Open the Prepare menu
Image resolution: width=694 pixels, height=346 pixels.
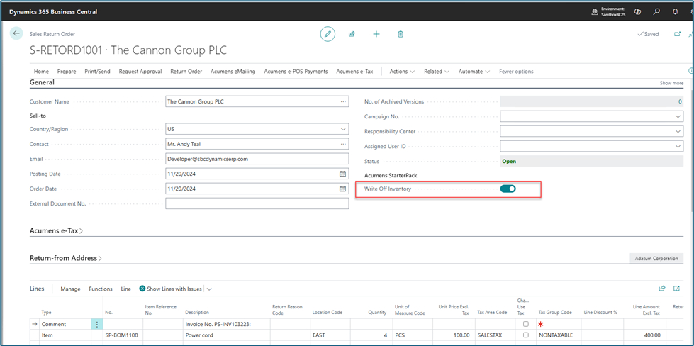67,71
